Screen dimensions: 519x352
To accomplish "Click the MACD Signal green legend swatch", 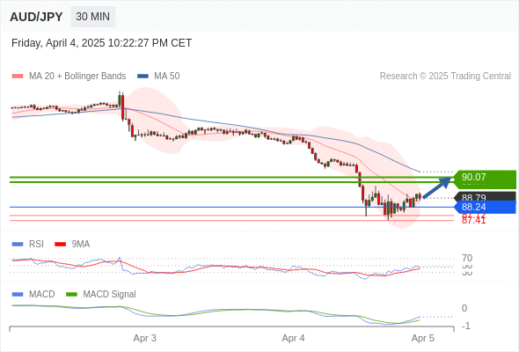I will click(71, 295).
